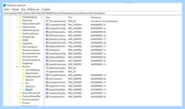Click the legalnoticecapti… string icon
185x109 pixels.
(x=47, y=68)
